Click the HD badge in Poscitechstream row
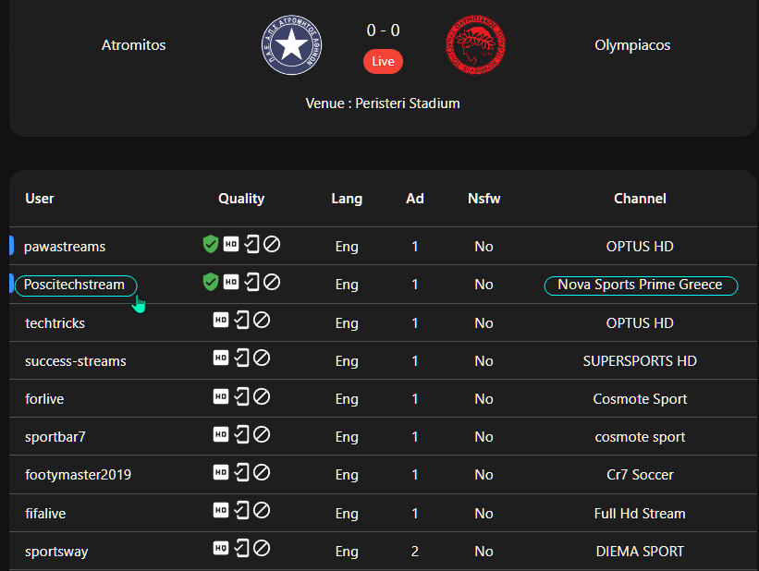The height and width of the screenshot is (571, 759). click(x=231, y=282)
